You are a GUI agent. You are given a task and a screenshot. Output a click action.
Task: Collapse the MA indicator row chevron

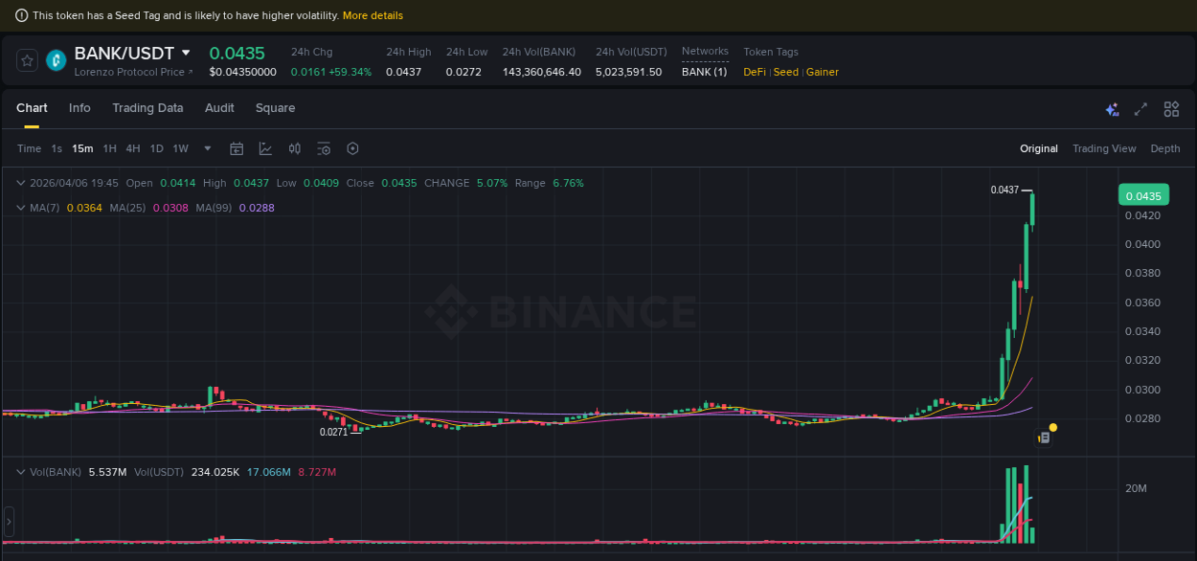(21, 208)
